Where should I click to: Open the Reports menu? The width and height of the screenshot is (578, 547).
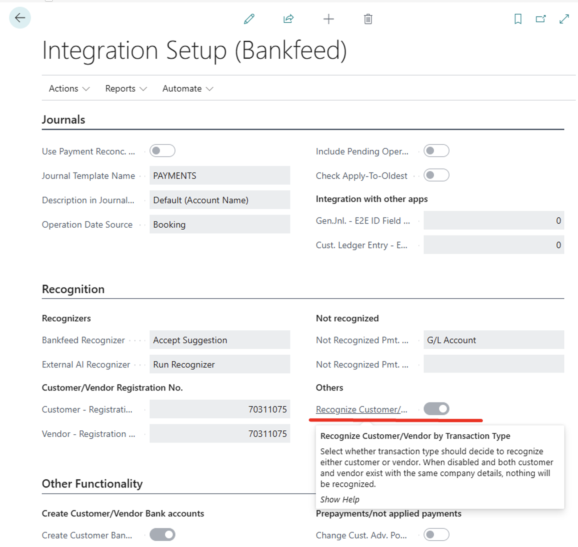[126, 89]
